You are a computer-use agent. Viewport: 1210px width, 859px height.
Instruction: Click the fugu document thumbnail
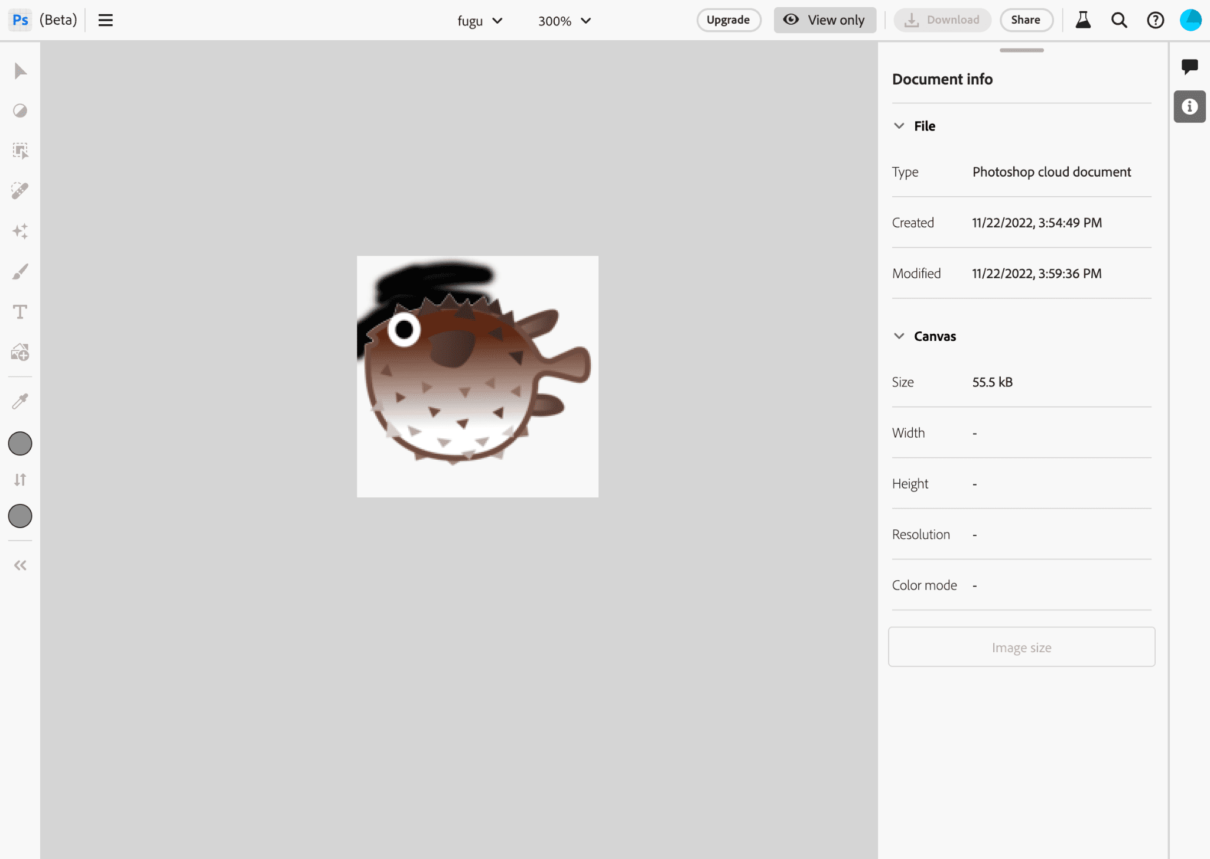pyautogui.click(x=477, y=376)
